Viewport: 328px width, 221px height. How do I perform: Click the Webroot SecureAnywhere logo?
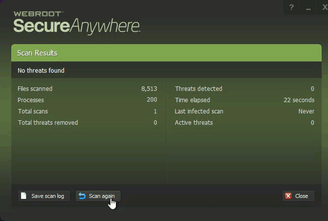point(77,23)
